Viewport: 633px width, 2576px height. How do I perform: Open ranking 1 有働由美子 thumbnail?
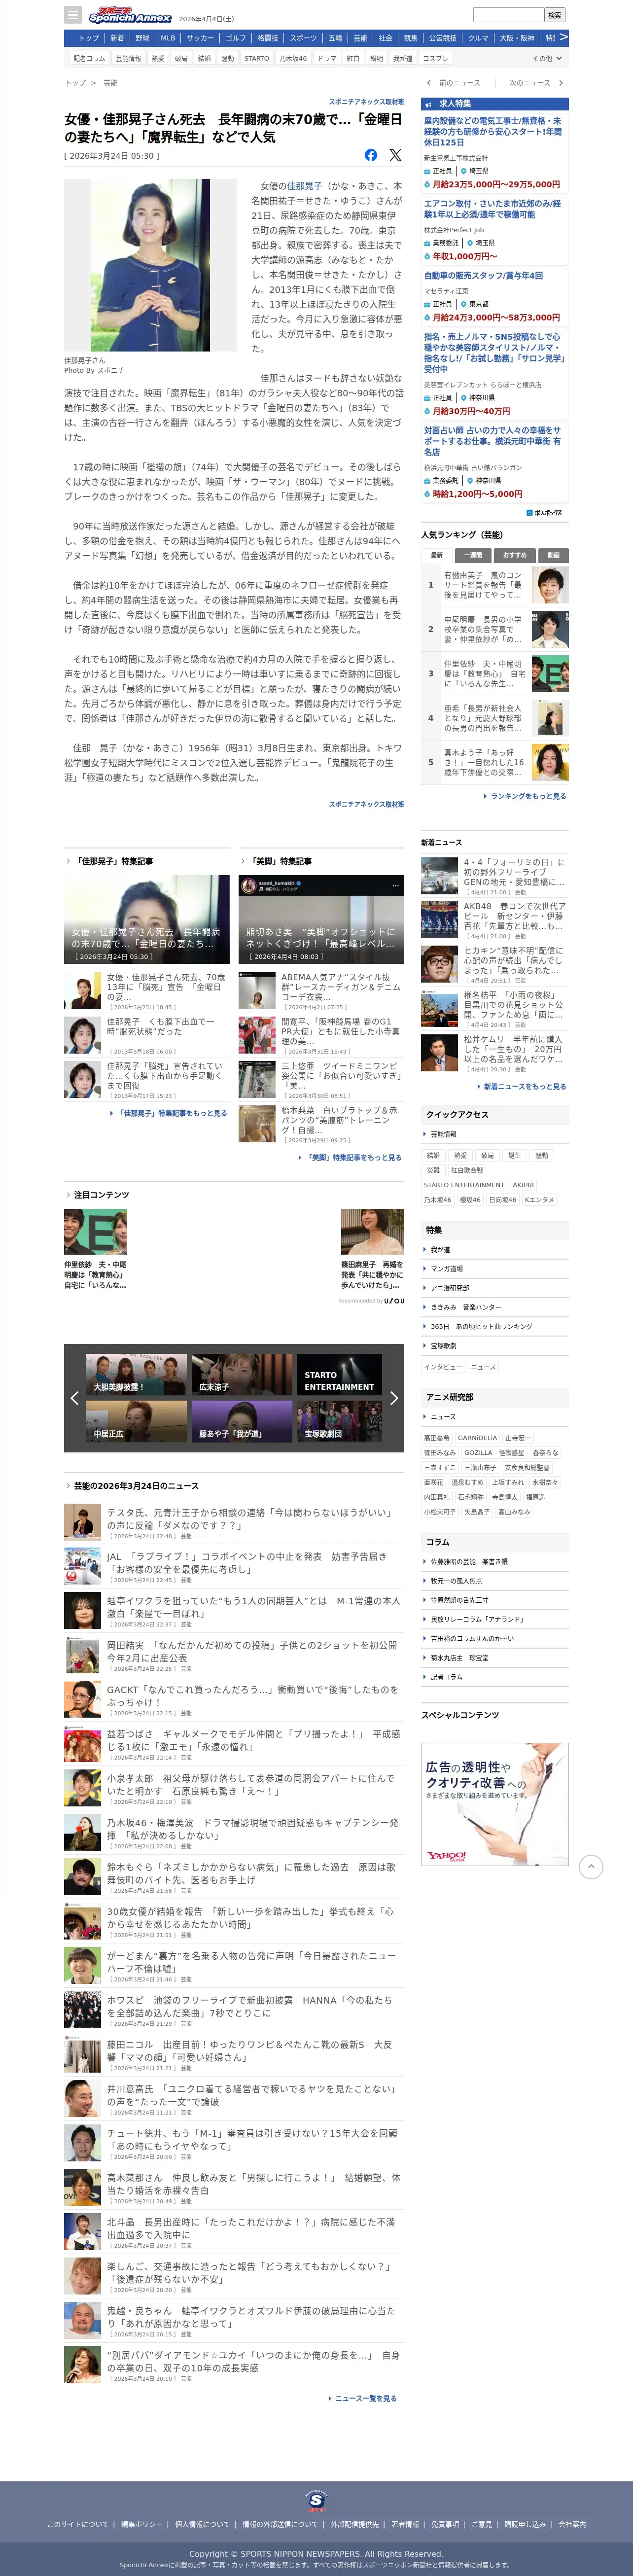coord(549,585)
